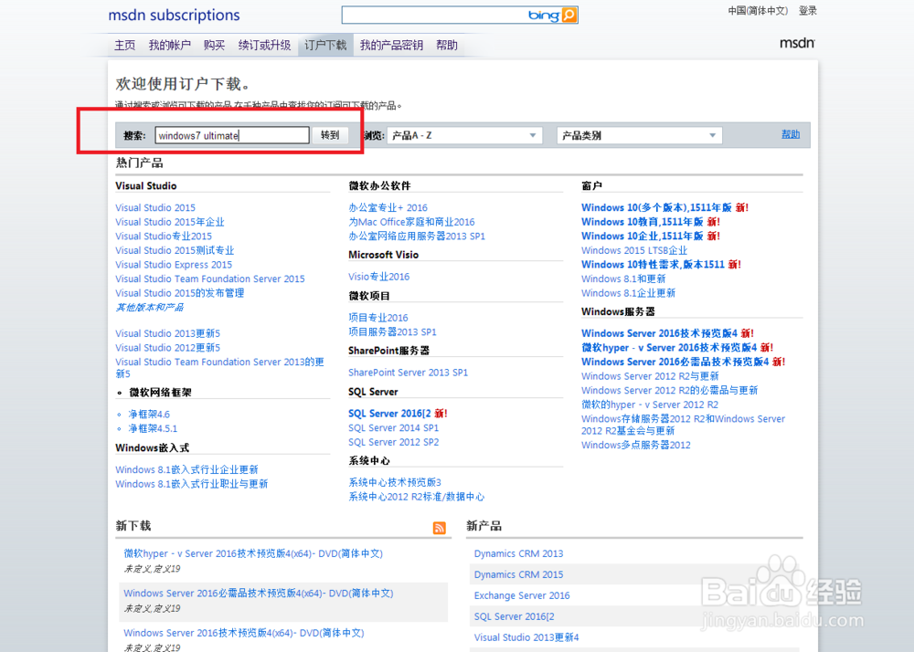This screenshot has height=652, width=914.
Task: Open Windows 10(多个版本),1511年版 link
Action: pyautogui.click(x=656, y=208)
